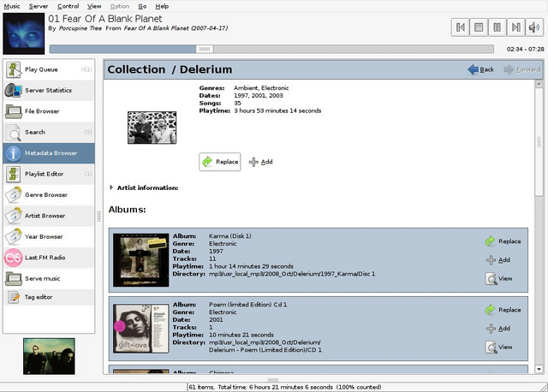Click the Dates value 1997, 2001, 2003
Viewport: 548px width, 392px height.
tap(259, 96)
